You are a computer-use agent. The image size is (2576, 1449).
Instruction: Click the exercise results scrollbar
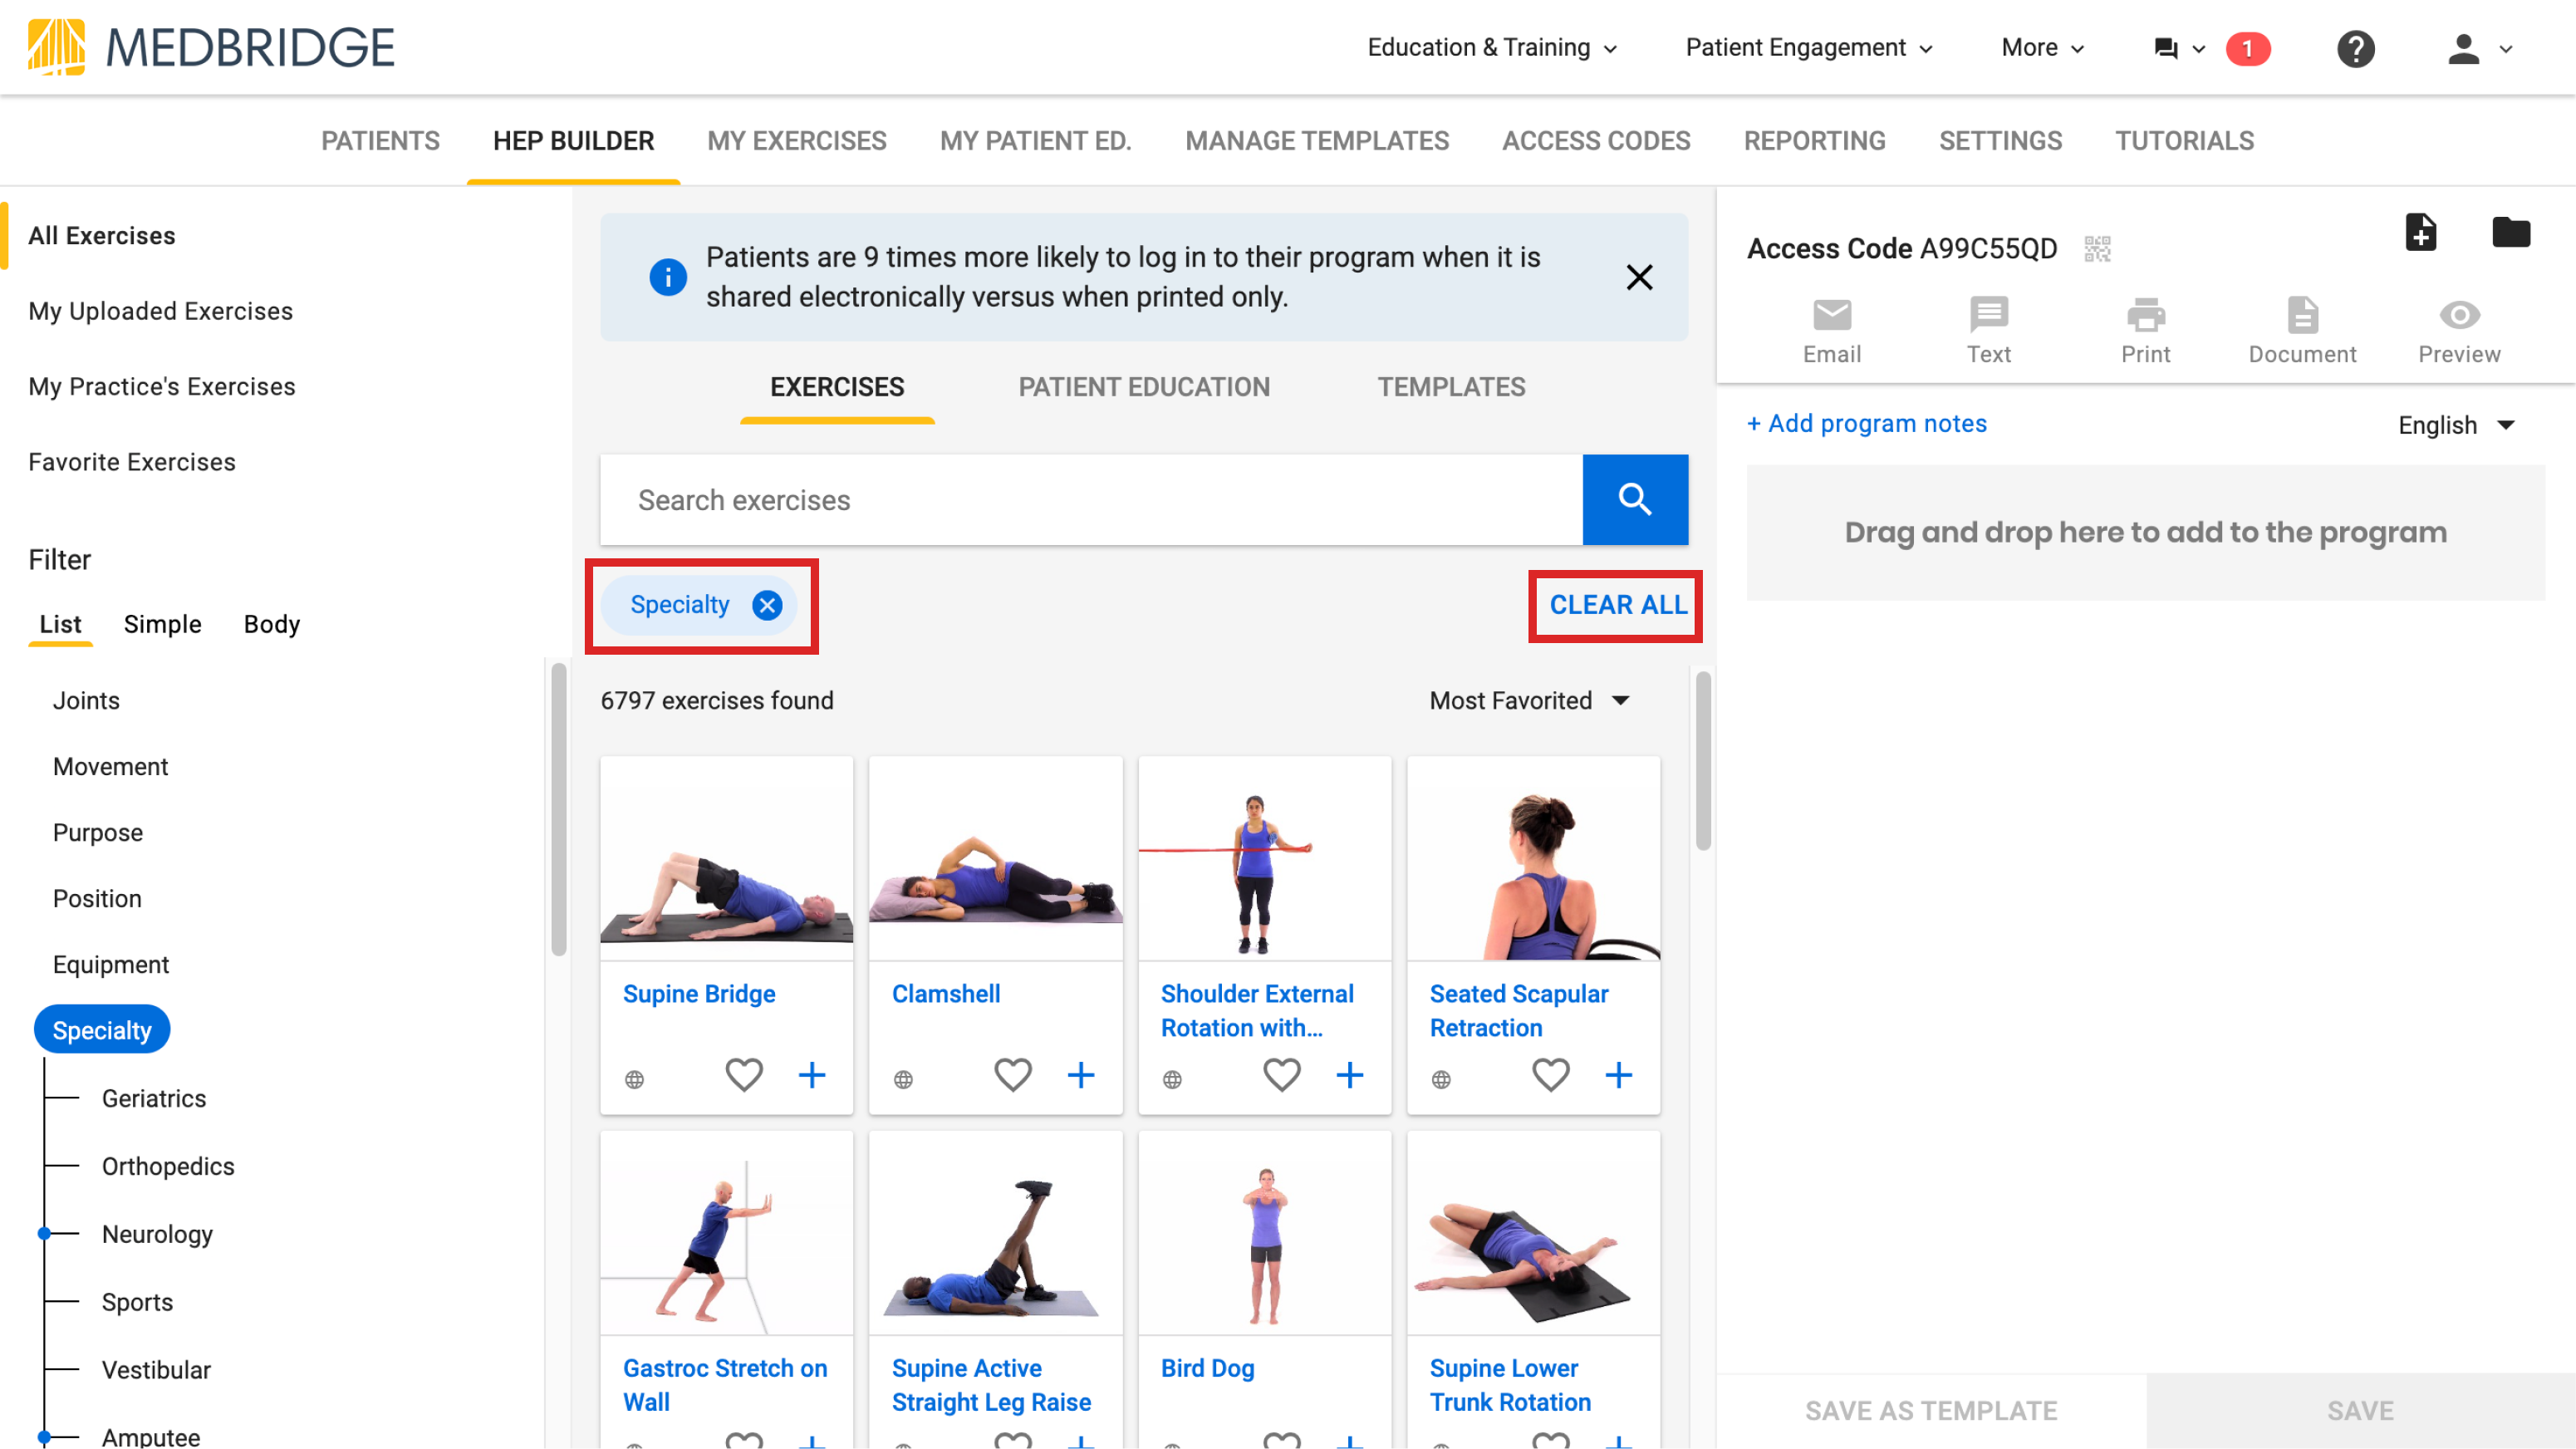[1703, 760]
